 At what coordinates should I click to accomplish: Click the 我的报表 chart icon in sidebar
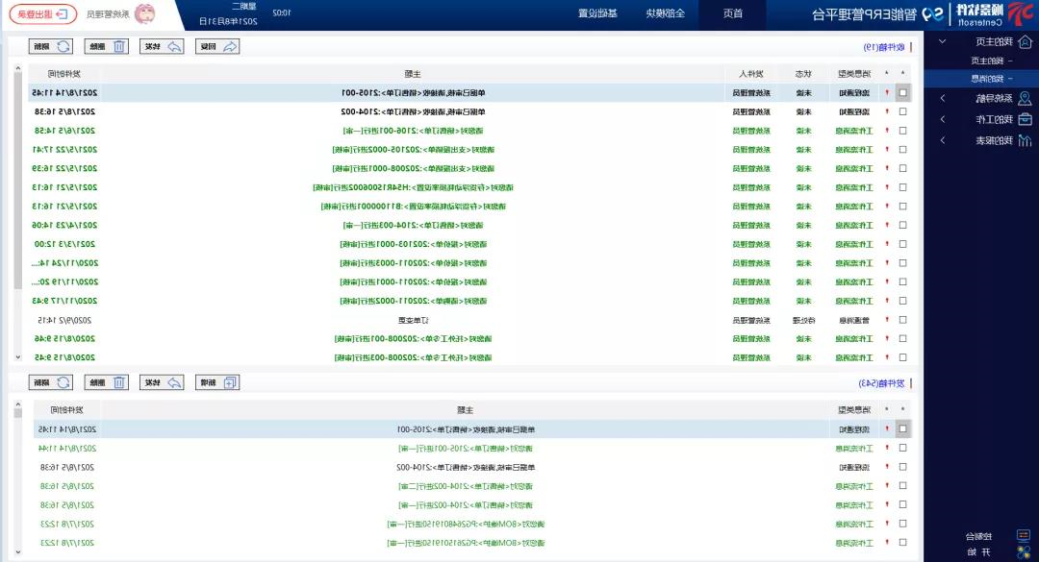(1025, 140)
